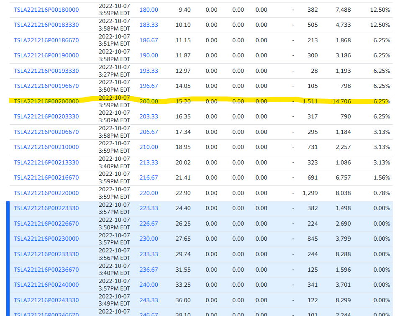Open contract TSLA221216P00236670
The image size is (405, 316).
pos(46,270)
